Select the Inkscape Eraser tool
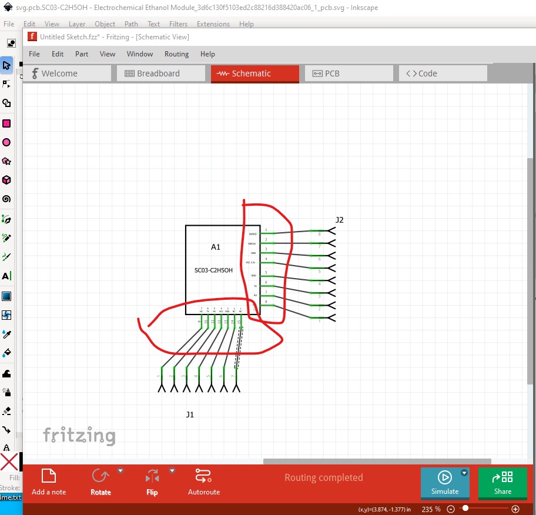536x515 pixels. (6, 411)
